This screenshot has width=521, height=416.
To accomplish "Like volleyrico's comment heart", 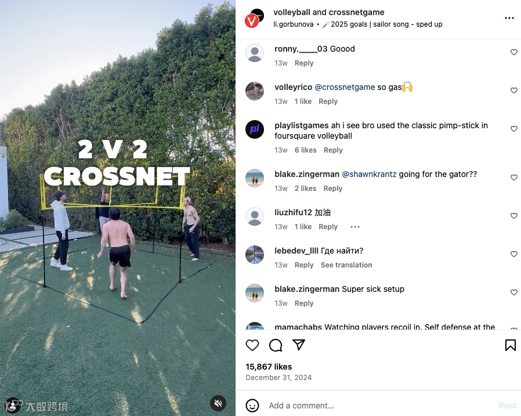I will (514, 91).
